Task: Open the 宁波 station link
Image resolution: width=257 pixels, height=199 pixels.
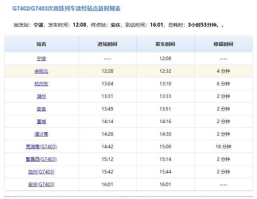Action: click(41, 58)
